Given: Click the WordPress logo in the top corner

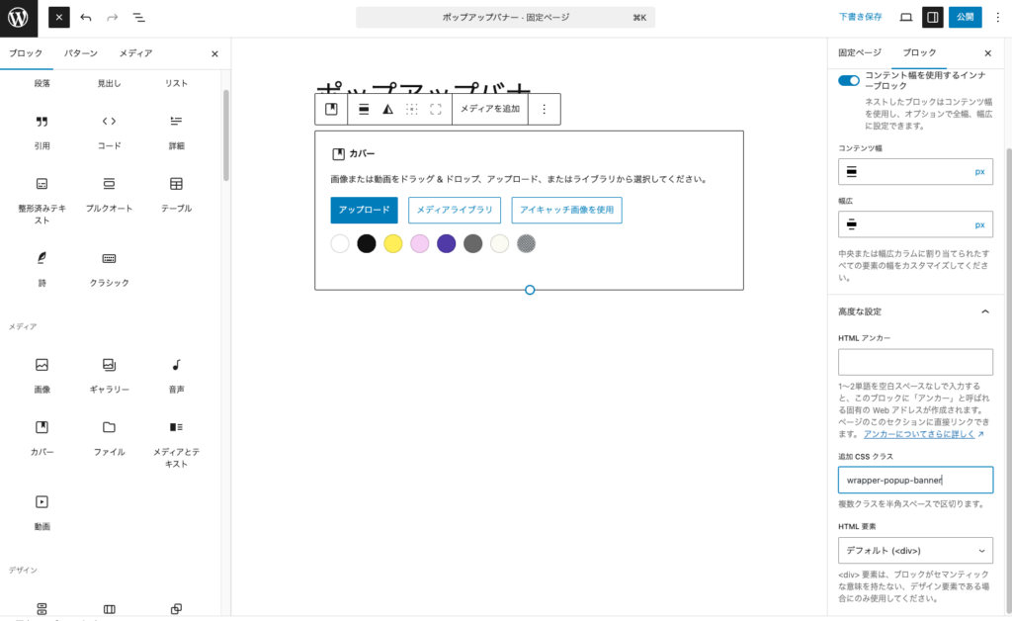Looking at the screenshot, I should (16, 17).
